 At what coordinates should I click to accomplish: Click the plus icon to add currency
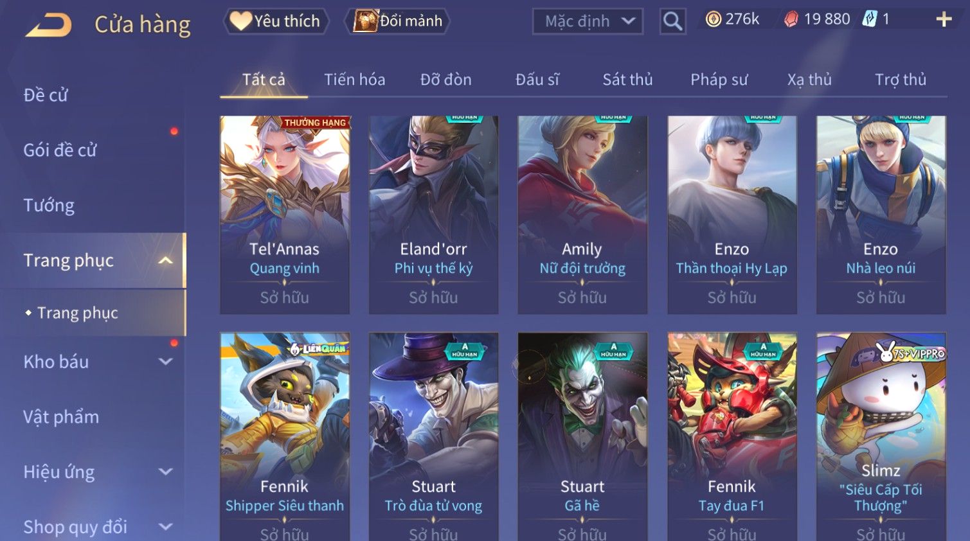pos(944,19)
